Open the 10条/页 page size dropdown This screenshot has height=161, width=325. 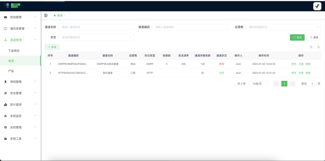point(259,84)
